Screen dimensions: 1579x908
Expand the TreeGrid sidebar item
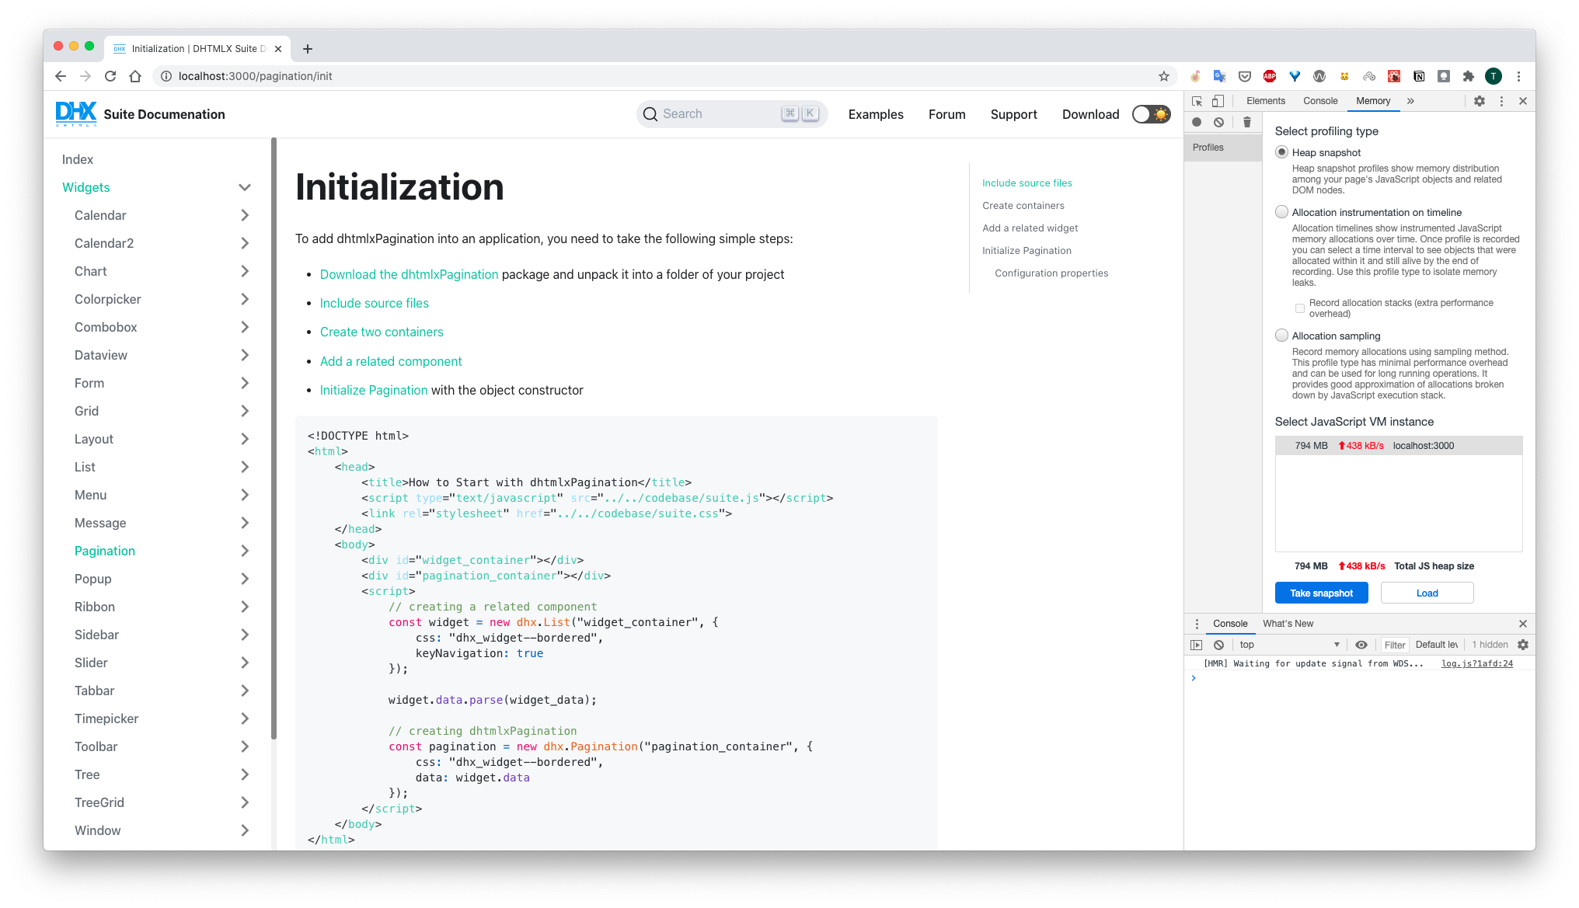(x=245, y=802)
